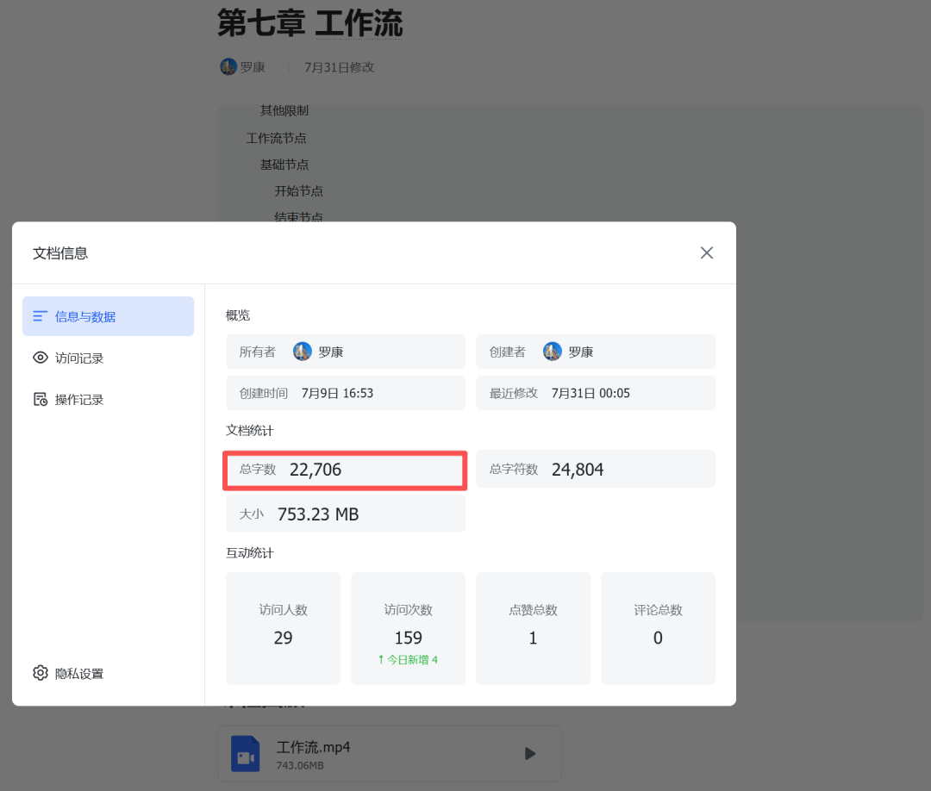Click the 访问次数 card showing 159
The image size is (931, 791).
point(408,628)
